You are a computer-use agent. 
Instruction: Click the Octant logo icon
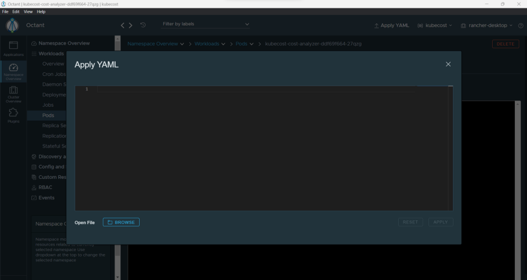12,24
